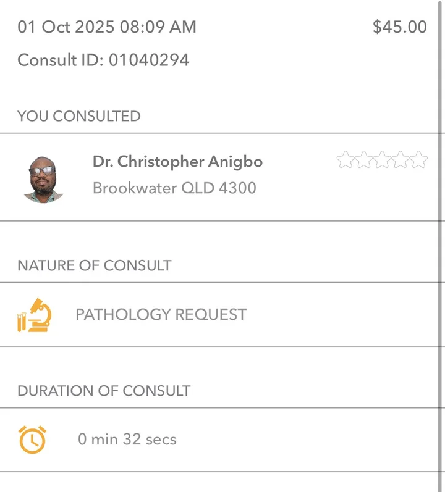Click the 0 min 32 secs duration
This screenshot has height=492, width=445.
[127, 439]
